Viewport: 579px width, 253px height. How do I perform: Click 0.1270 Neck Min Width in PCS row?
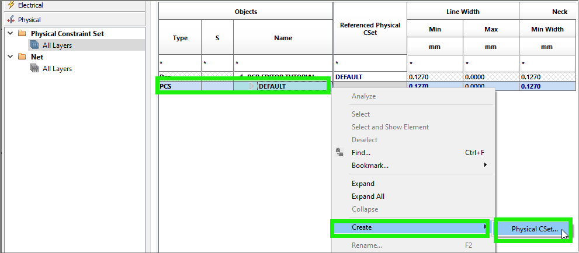pos(547,86)
